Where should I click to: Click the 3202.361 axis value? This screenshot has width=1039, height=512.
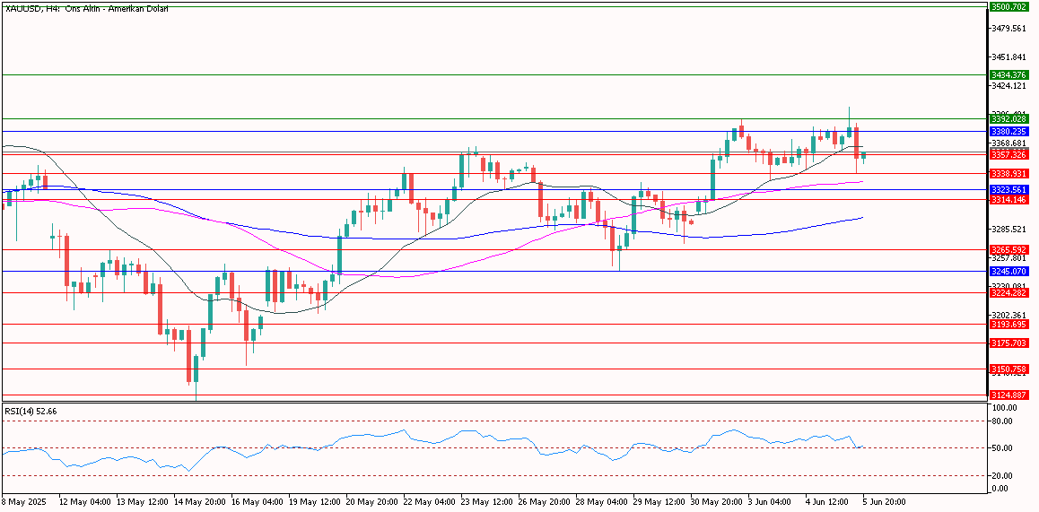tap(1008, 316)
